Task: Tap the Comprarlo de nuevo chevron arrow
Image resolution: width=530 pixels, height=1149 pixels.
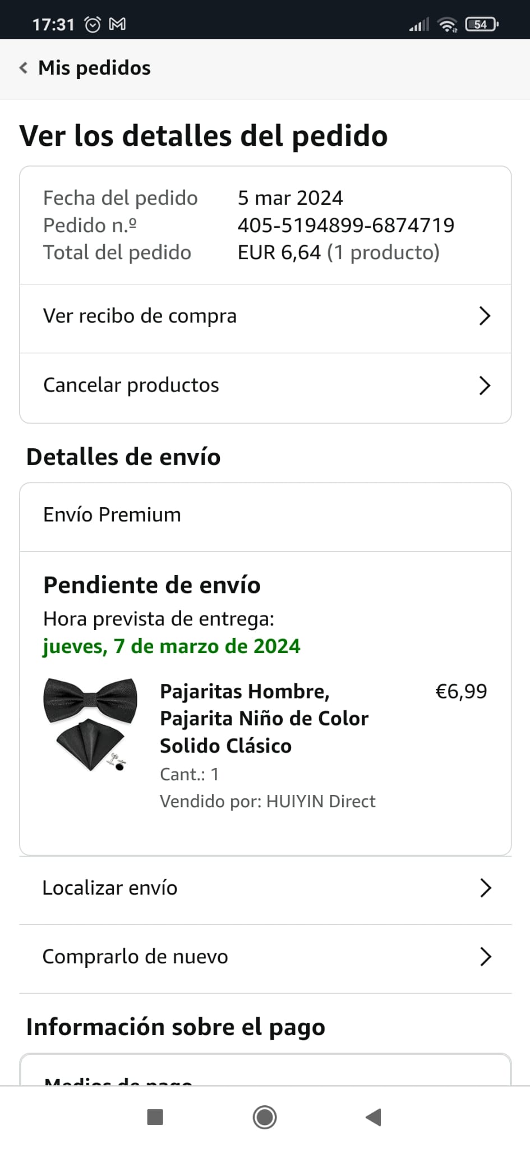Action: click(486, 957)
